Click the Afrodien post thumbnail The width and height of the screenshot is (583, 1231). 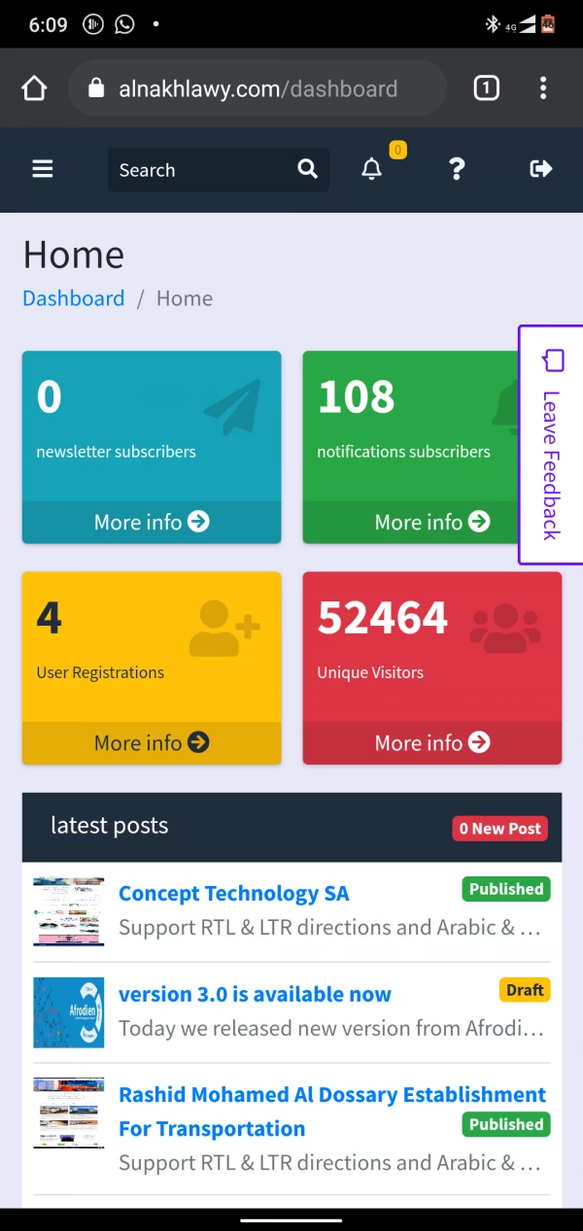click(x=68, y=1012)
